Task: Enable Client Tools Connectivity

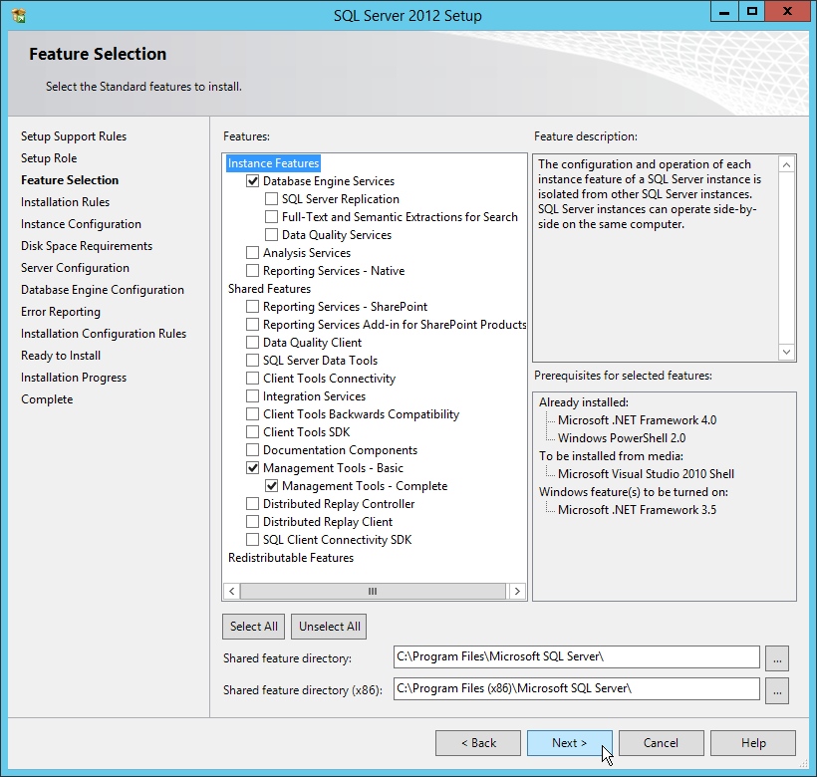Action: coord(252,379)
